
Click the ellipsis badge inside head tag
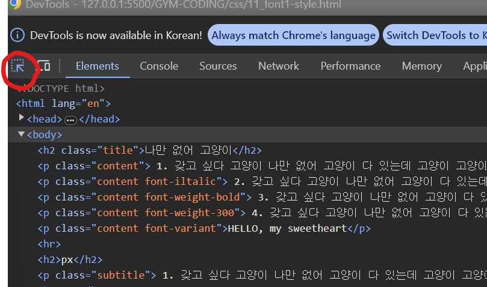(x=70, y=120)
